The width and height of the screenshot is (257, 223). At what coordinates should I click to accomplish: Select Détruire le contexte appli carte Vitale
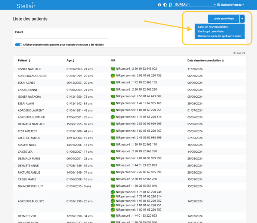pos(219,36)
